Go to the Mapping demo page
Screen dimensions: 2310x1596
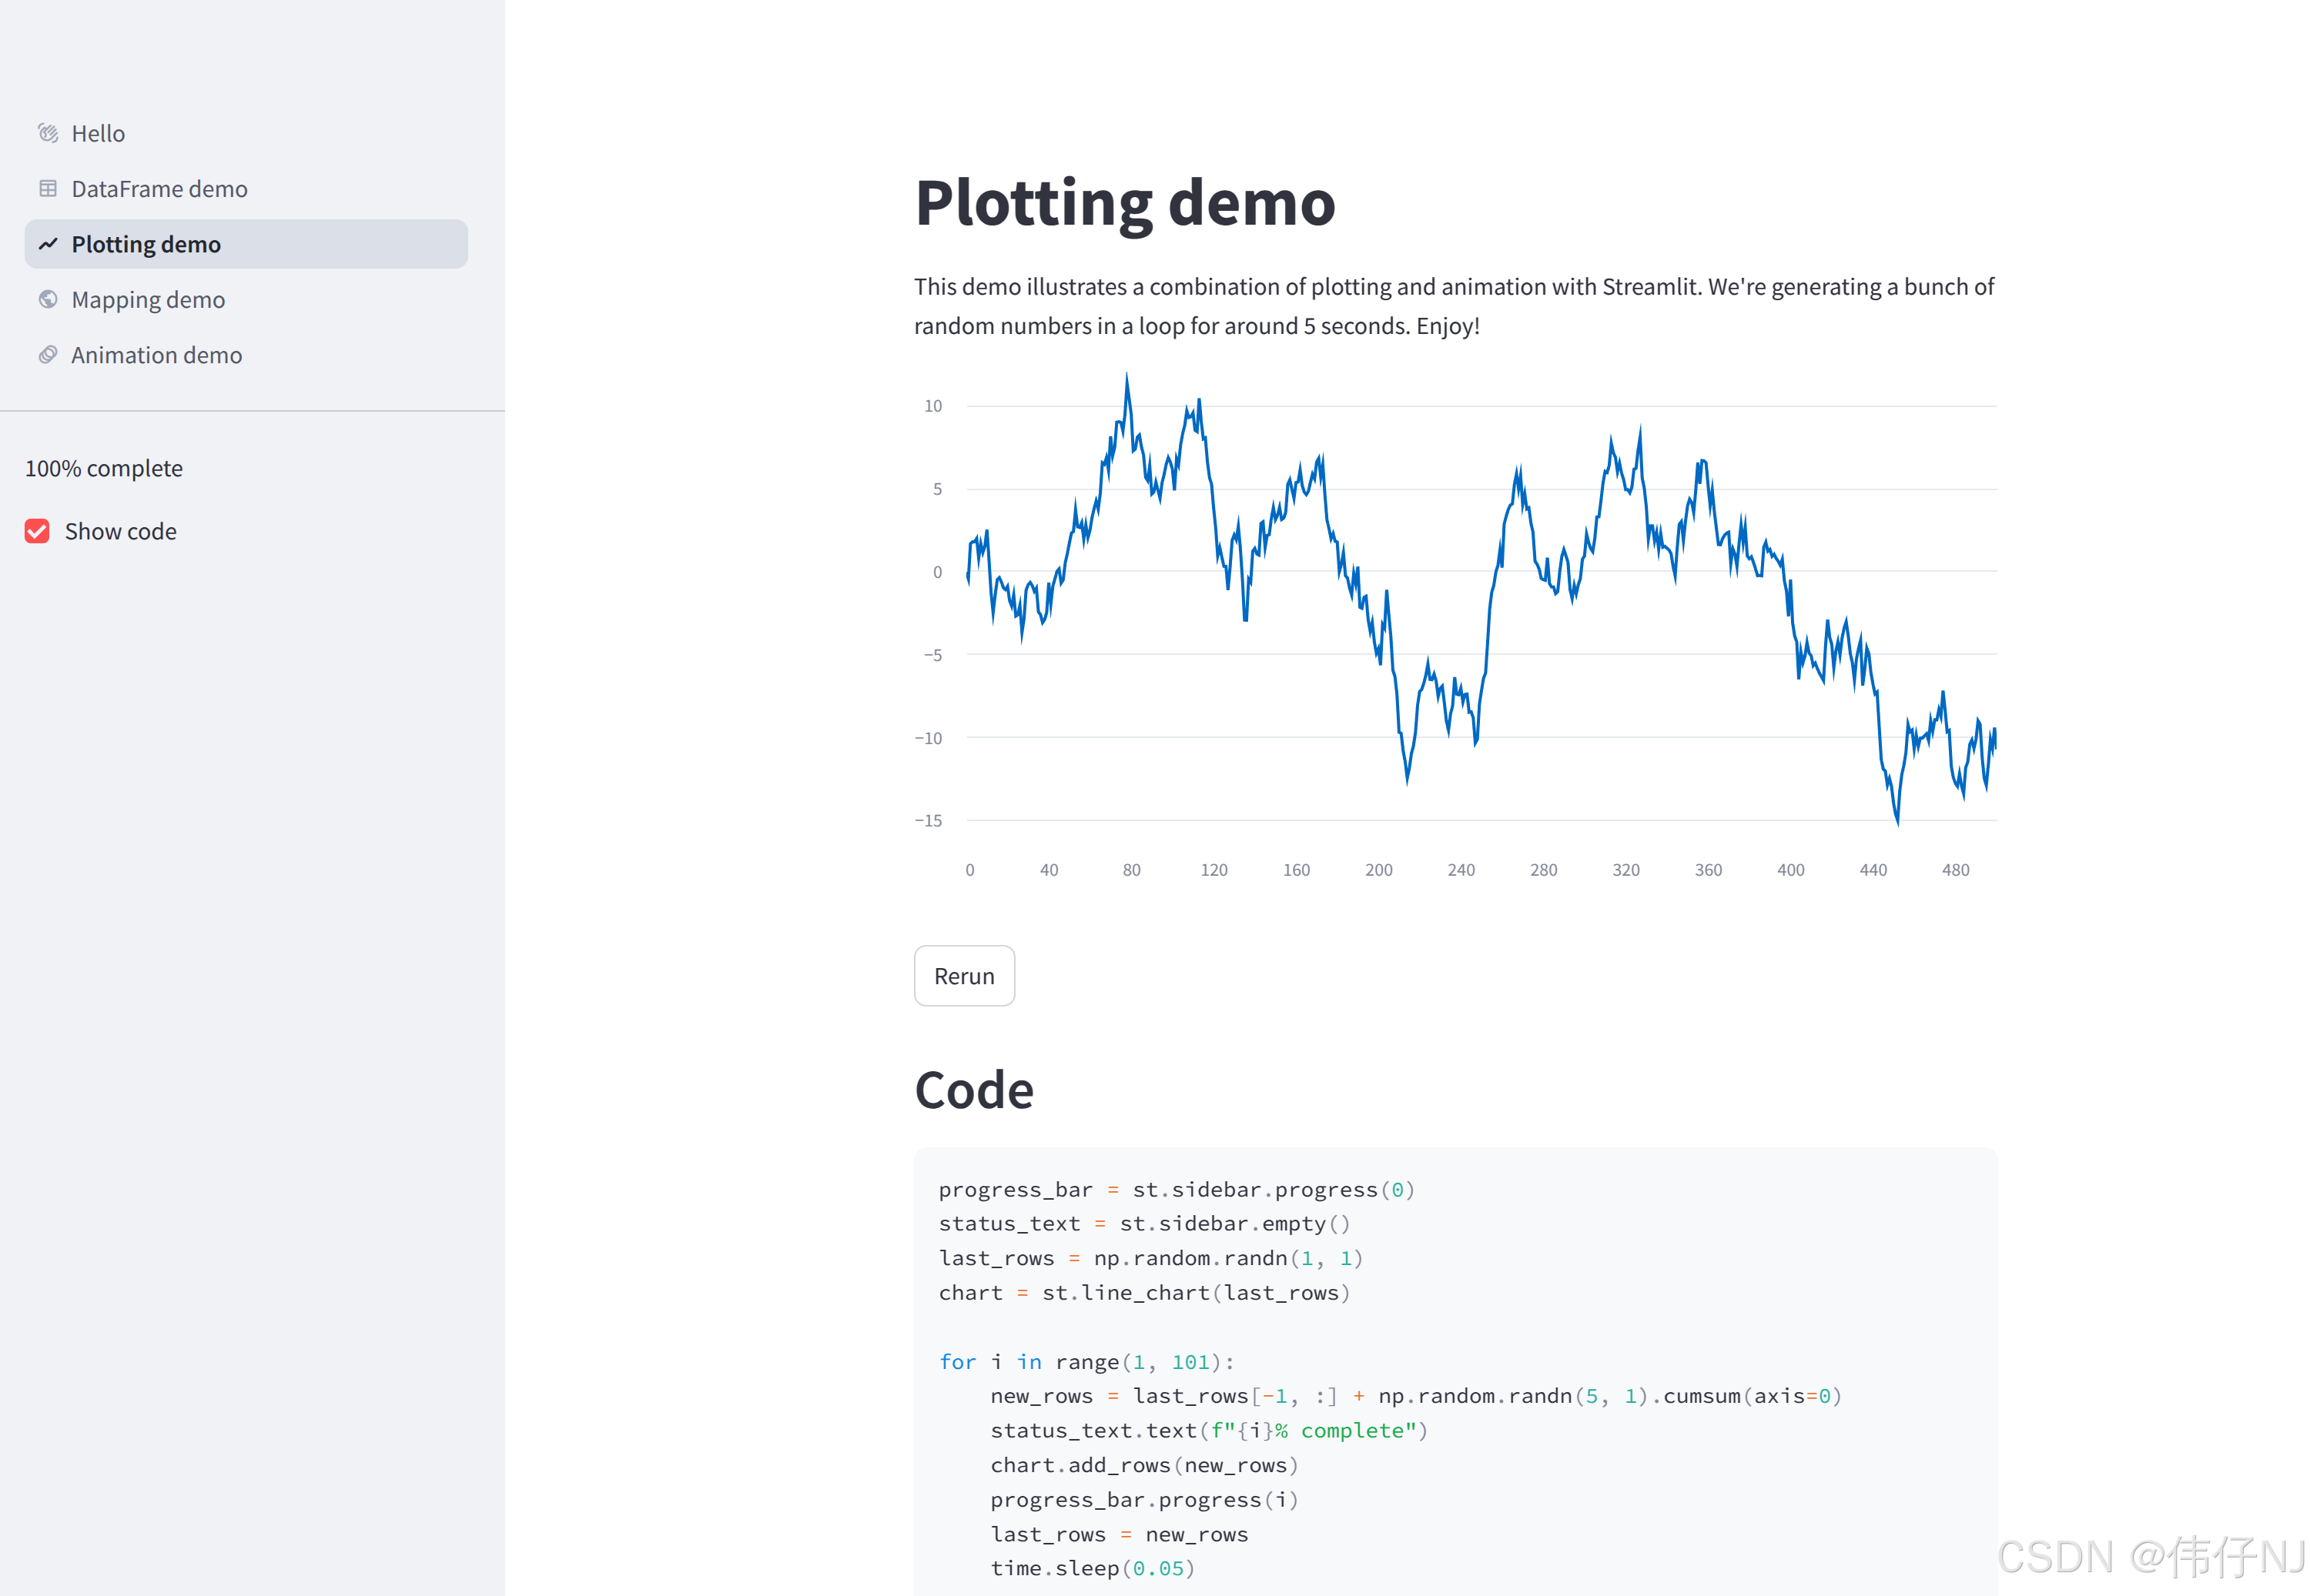pyautogui.click(x=148, y=299)
